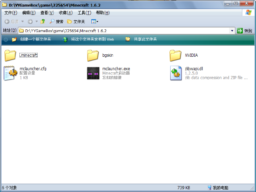Open the 文件(F) menu

11,13
